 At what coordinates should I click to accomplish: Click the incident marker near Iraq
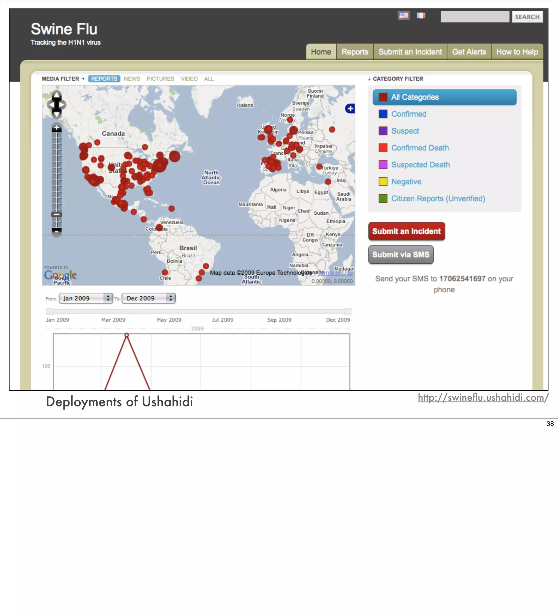pos(328,182)
